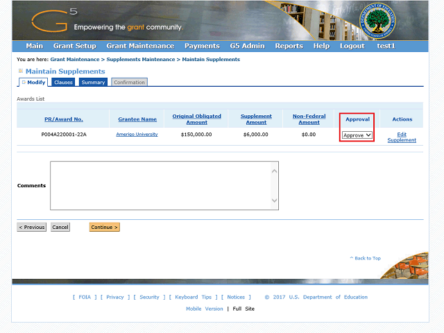Open the Main menu
Viewport: 444px width, 333px height.
point(34,46)
